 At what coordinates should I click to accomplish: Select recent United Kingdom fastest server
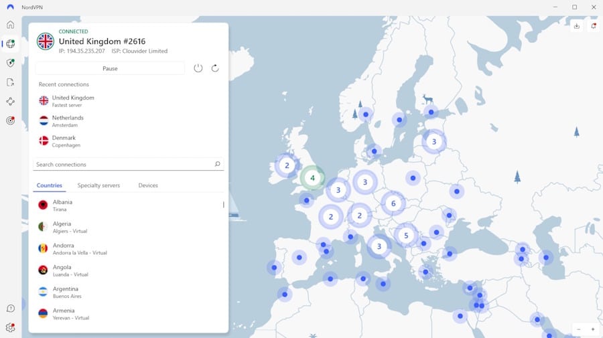(128, 101)
